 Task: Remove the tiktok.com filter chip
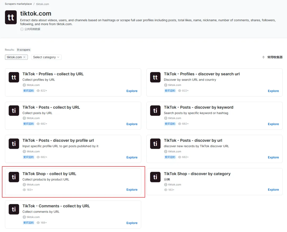coord(24,57)
